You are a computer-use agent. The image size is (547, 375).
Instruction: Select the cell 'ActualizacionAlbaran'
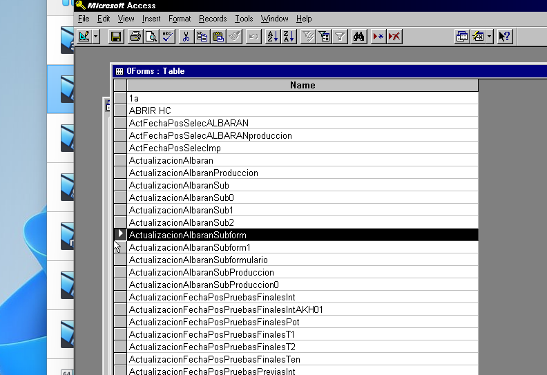303,160
